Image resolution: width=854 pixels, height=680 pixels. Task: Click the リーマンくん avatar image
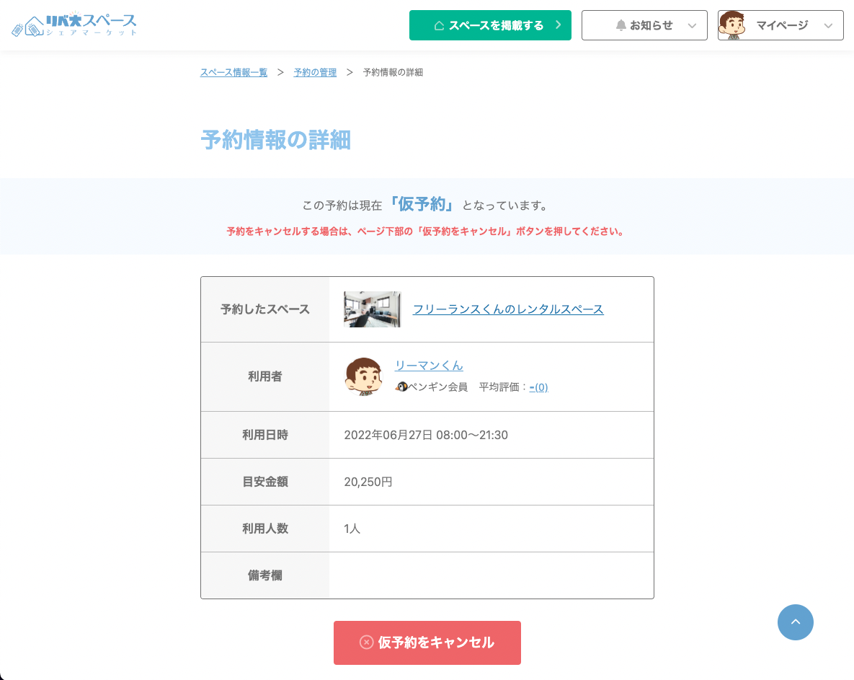pos(363,376)
